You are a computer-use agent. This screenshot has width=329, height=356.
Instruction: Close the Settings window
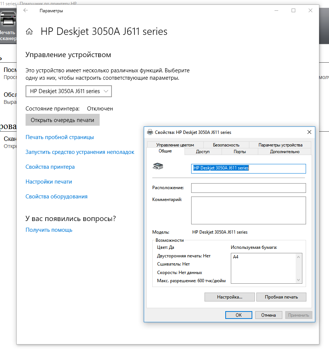[310, 10]
